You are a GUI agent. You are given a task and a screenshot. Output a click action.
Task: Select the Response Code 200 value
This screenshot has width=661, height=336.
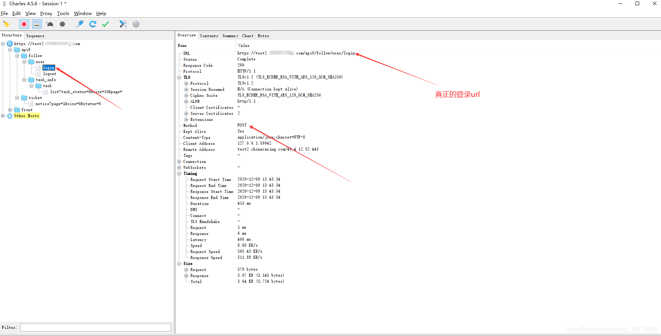(x=241, y=65)
